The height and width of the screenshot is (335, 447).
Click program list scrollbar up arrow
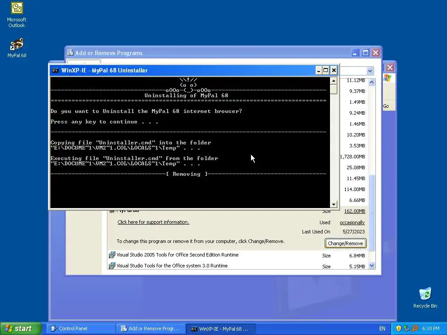click(371, 82)
